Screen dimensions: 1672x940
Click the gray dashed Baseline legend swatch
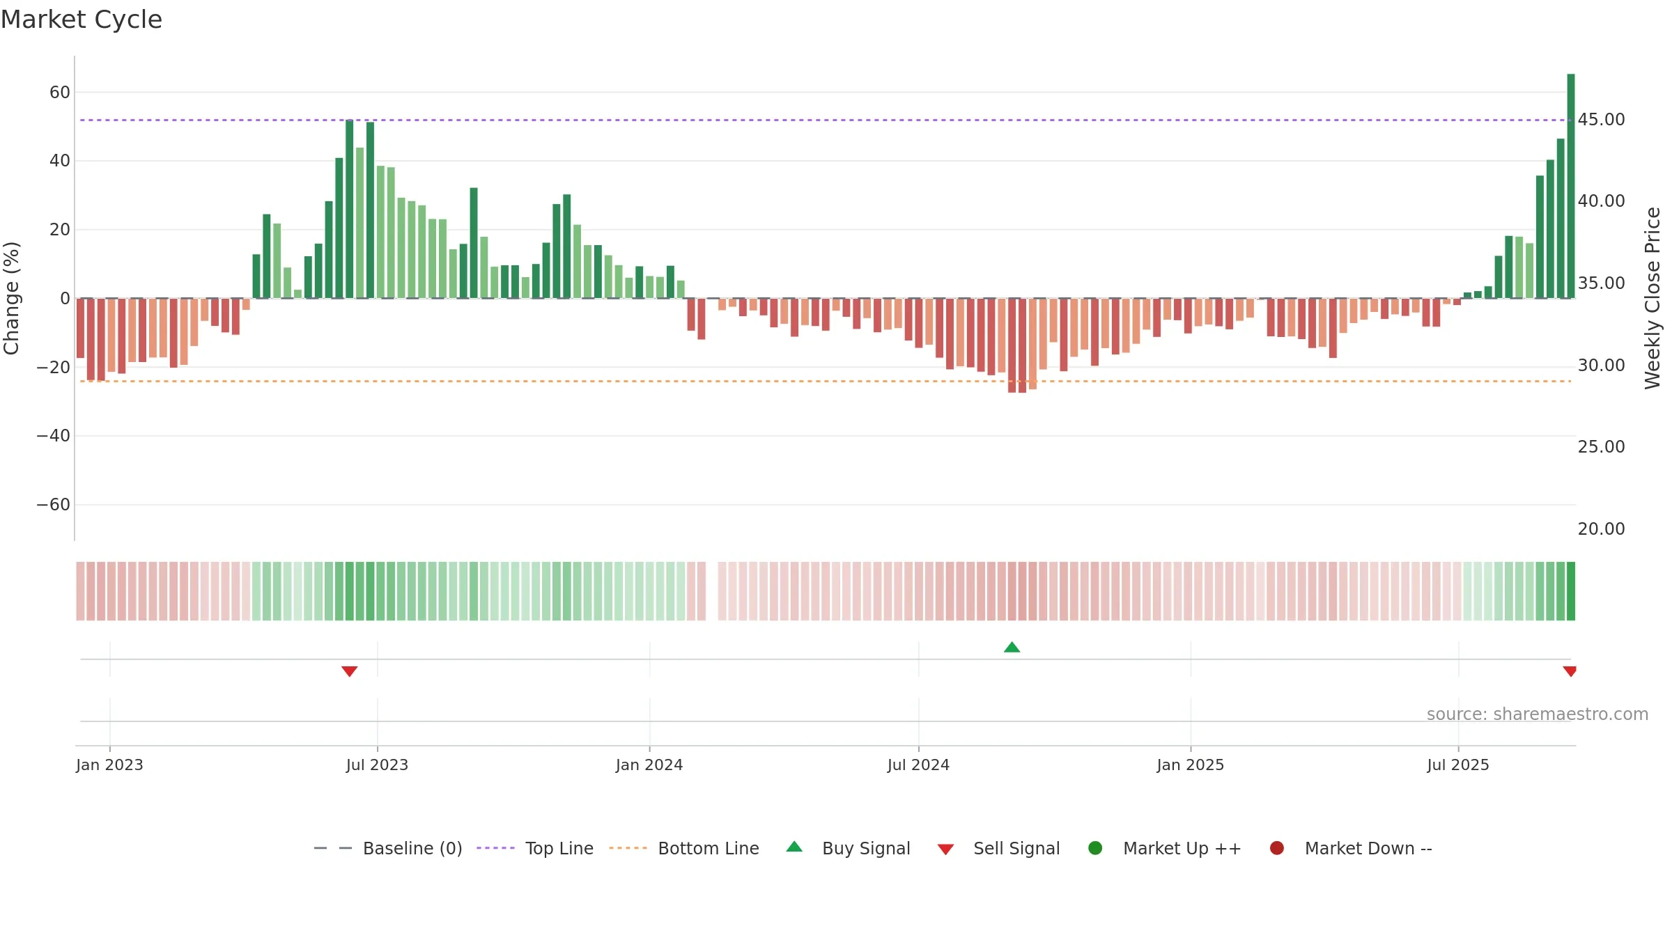(333, 848)
